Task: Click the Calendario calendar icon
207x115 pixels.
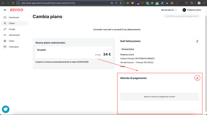Action: 5,47
